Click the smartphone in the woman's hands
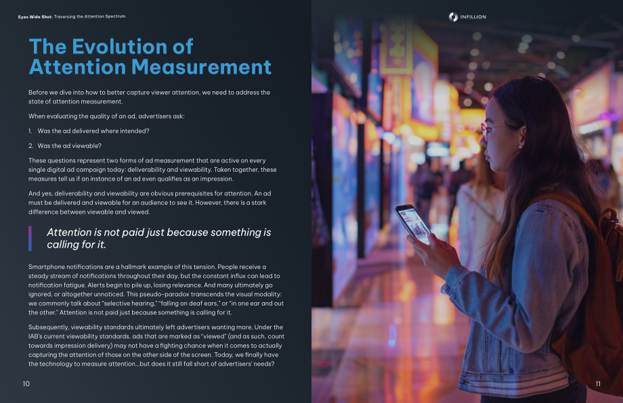This screenshot has height=403, width=623. [x=413, y=223]
